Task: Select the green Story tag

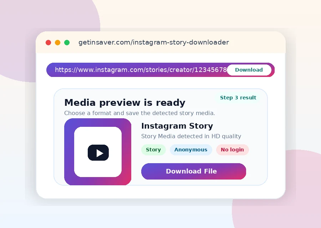Action: point(153,150)
